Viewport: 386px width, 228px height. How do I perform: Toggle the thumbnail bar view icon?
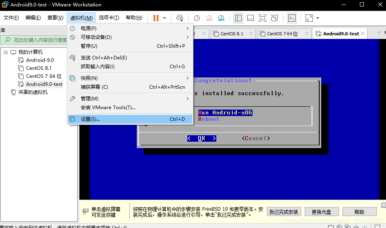(250, 18)
